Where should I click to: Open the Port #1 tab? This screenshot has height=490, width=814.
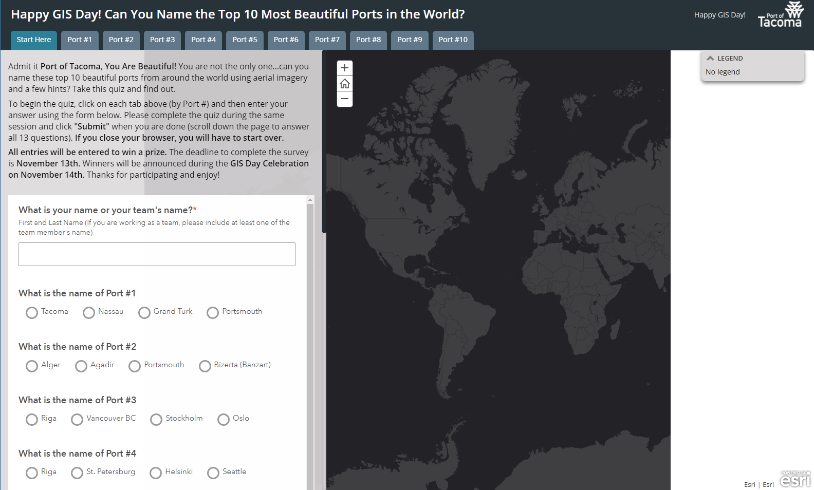(79, 40)
